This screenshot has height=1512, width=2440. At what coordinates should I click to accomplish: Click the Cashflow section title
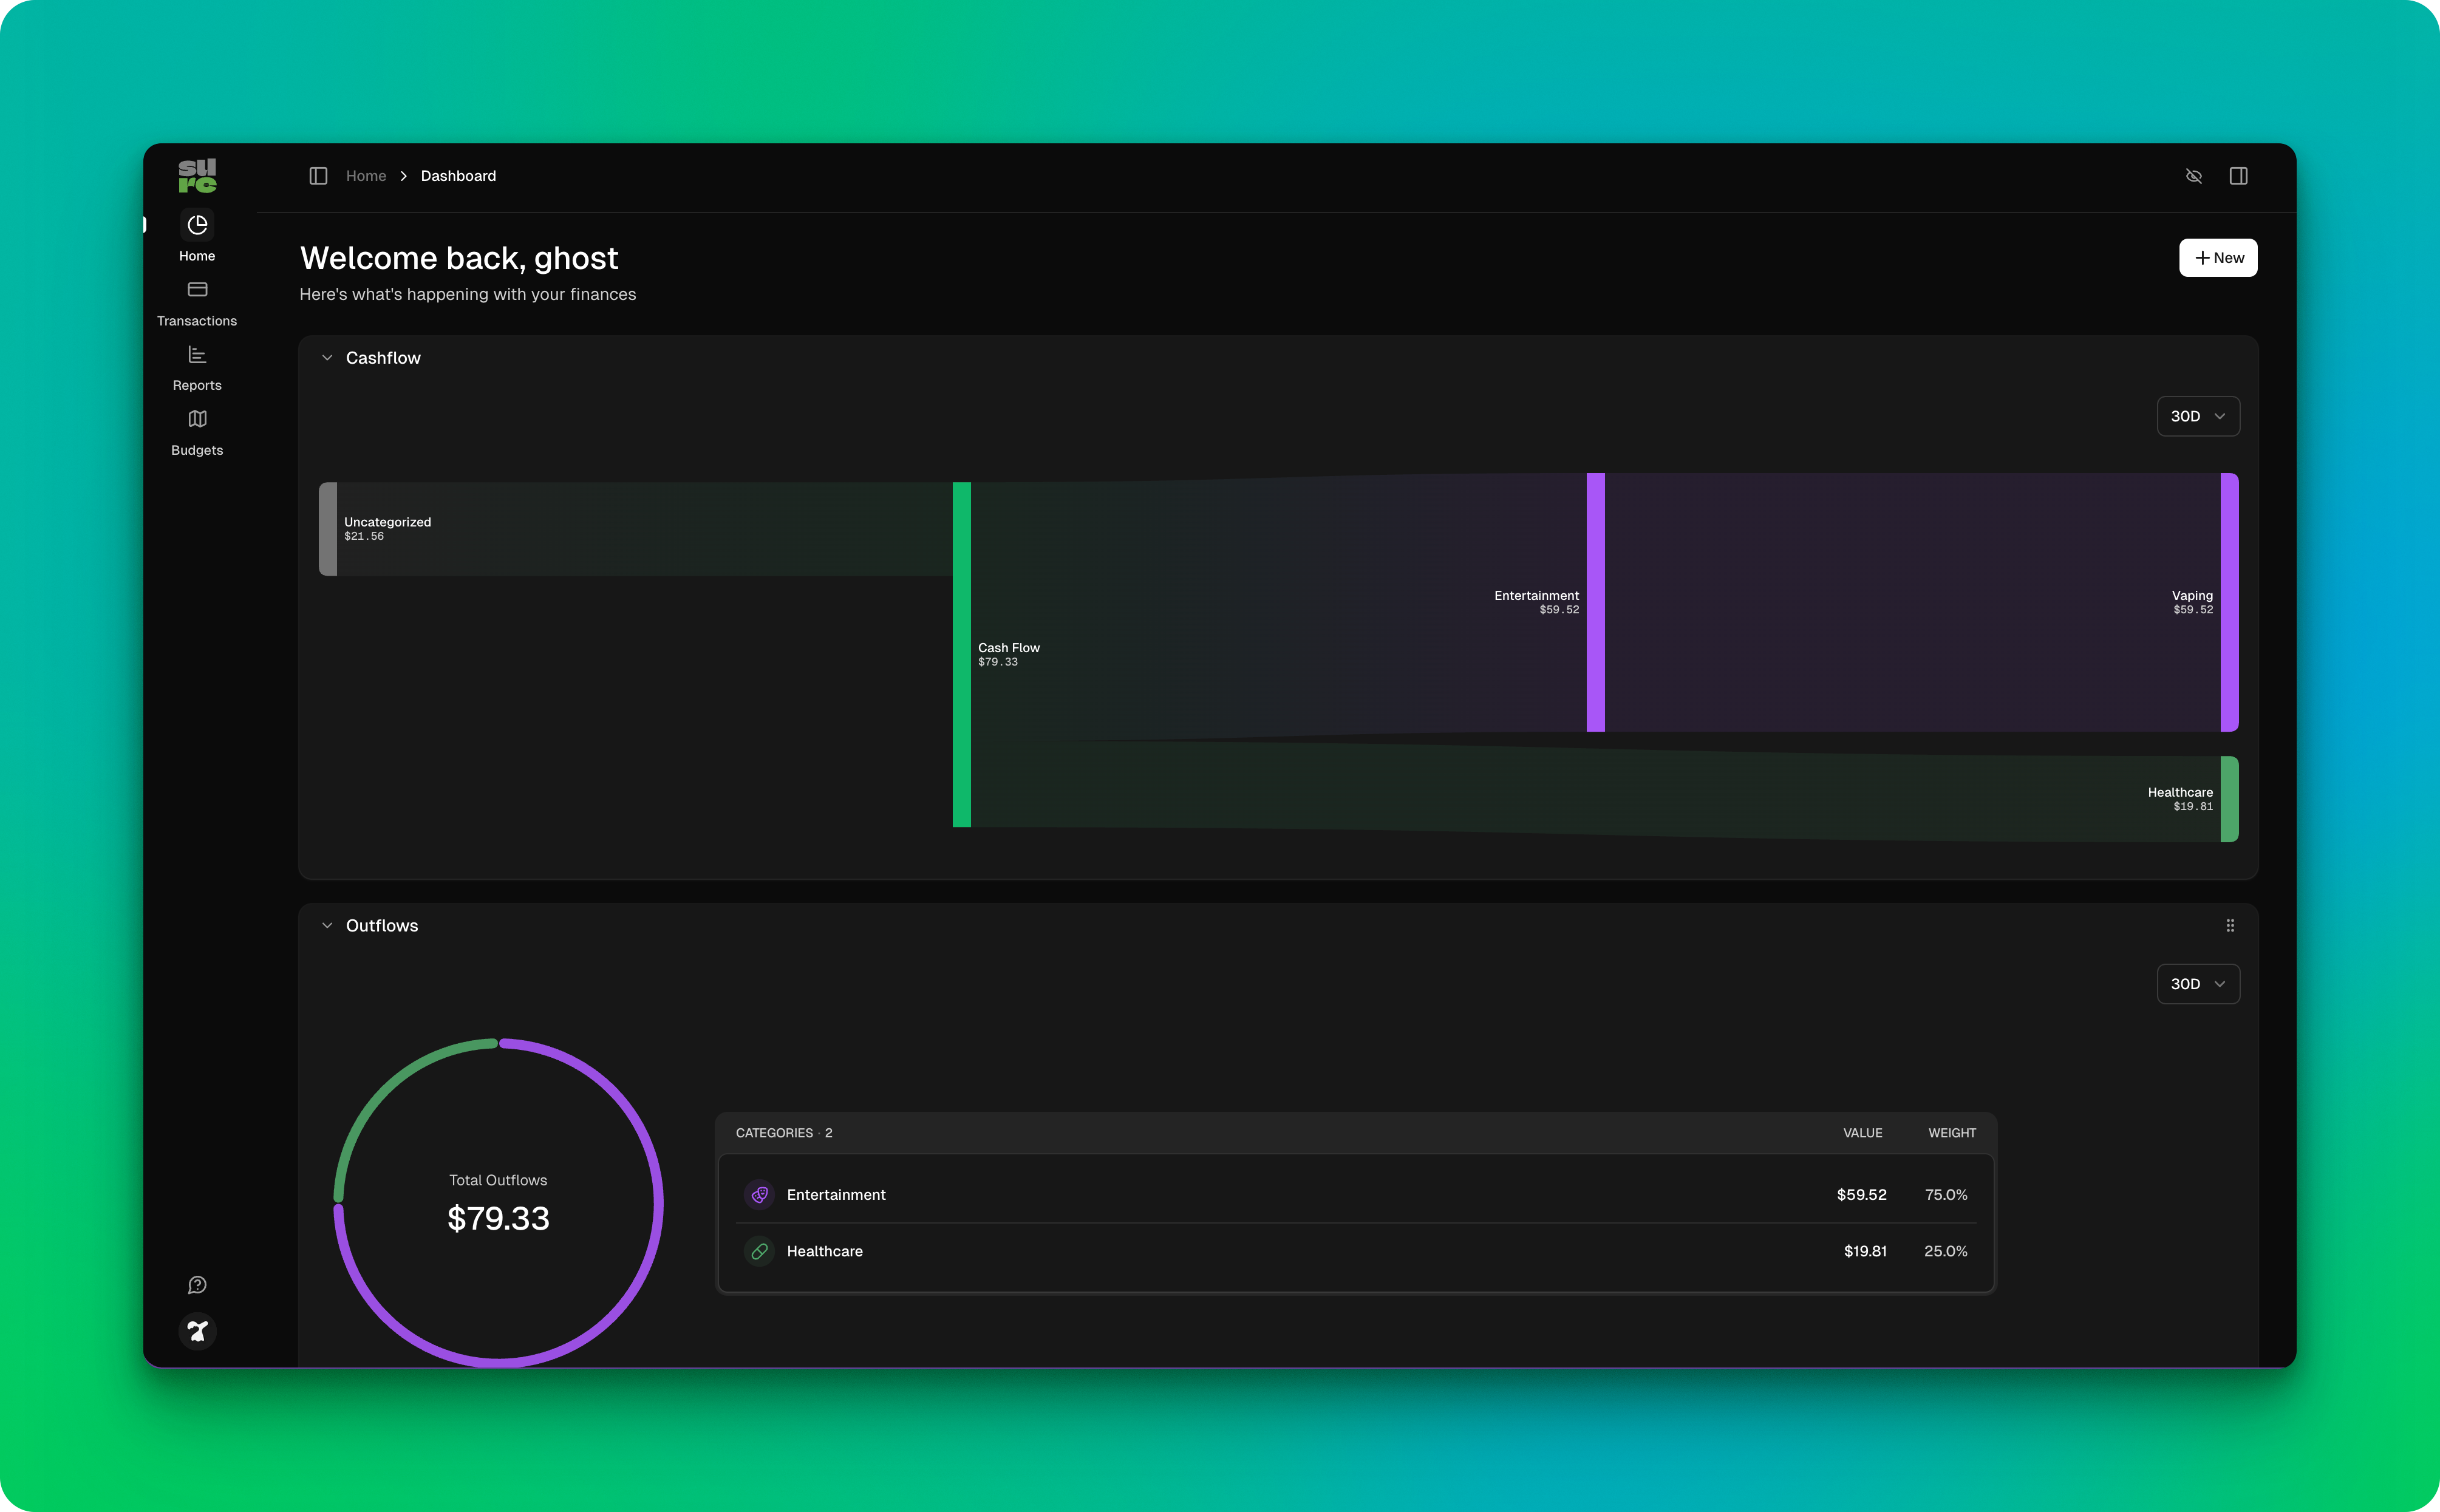(383, 358)
